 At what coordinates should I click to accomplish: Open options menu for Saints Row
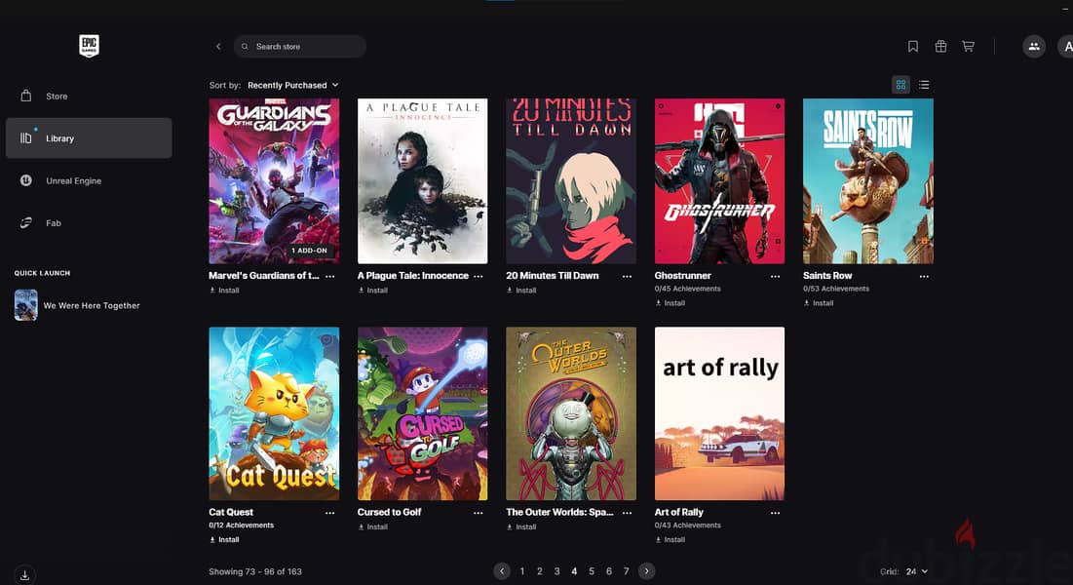click(924, 276)
